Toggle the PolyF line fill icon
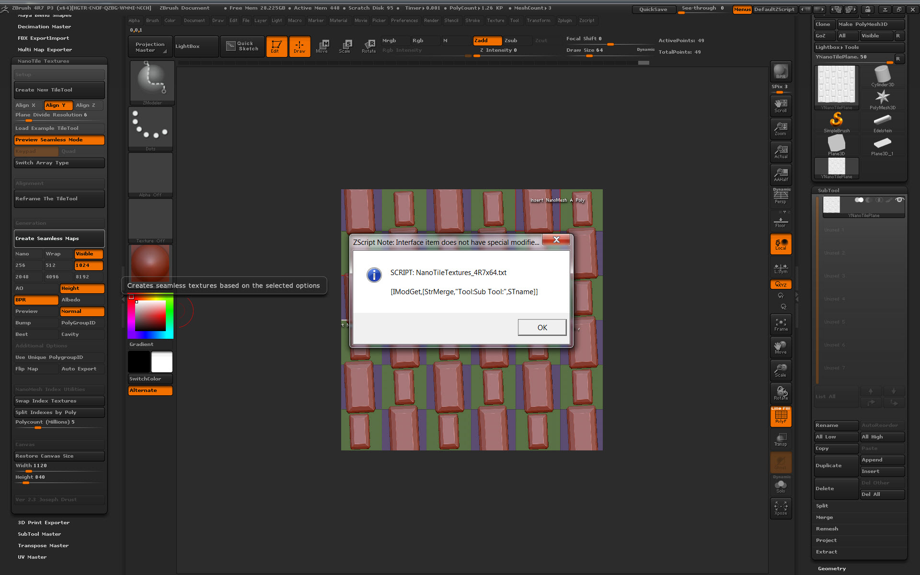The height and width of the screenshot is (575, 920). [781, 416]
